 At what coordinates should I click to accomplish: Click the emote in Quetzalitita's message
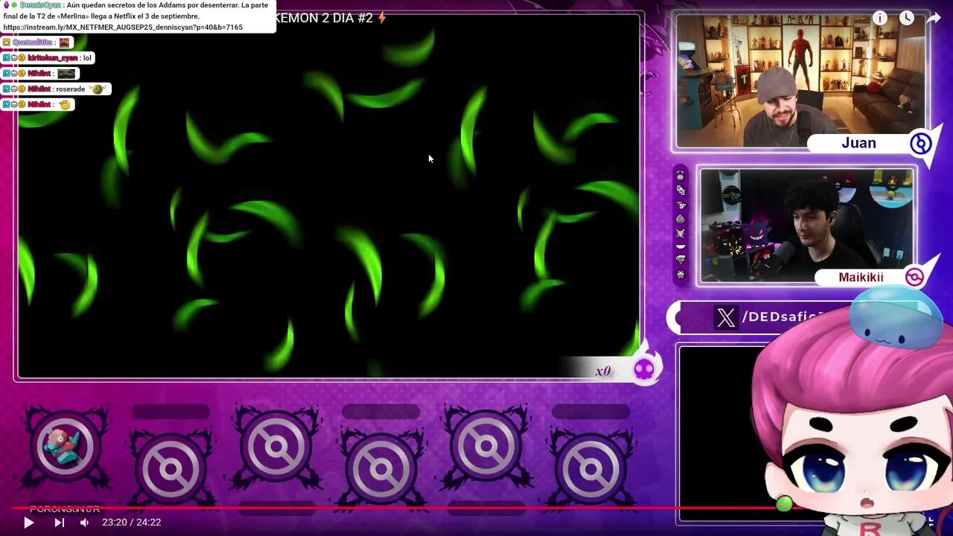click(x=64, y=42)
